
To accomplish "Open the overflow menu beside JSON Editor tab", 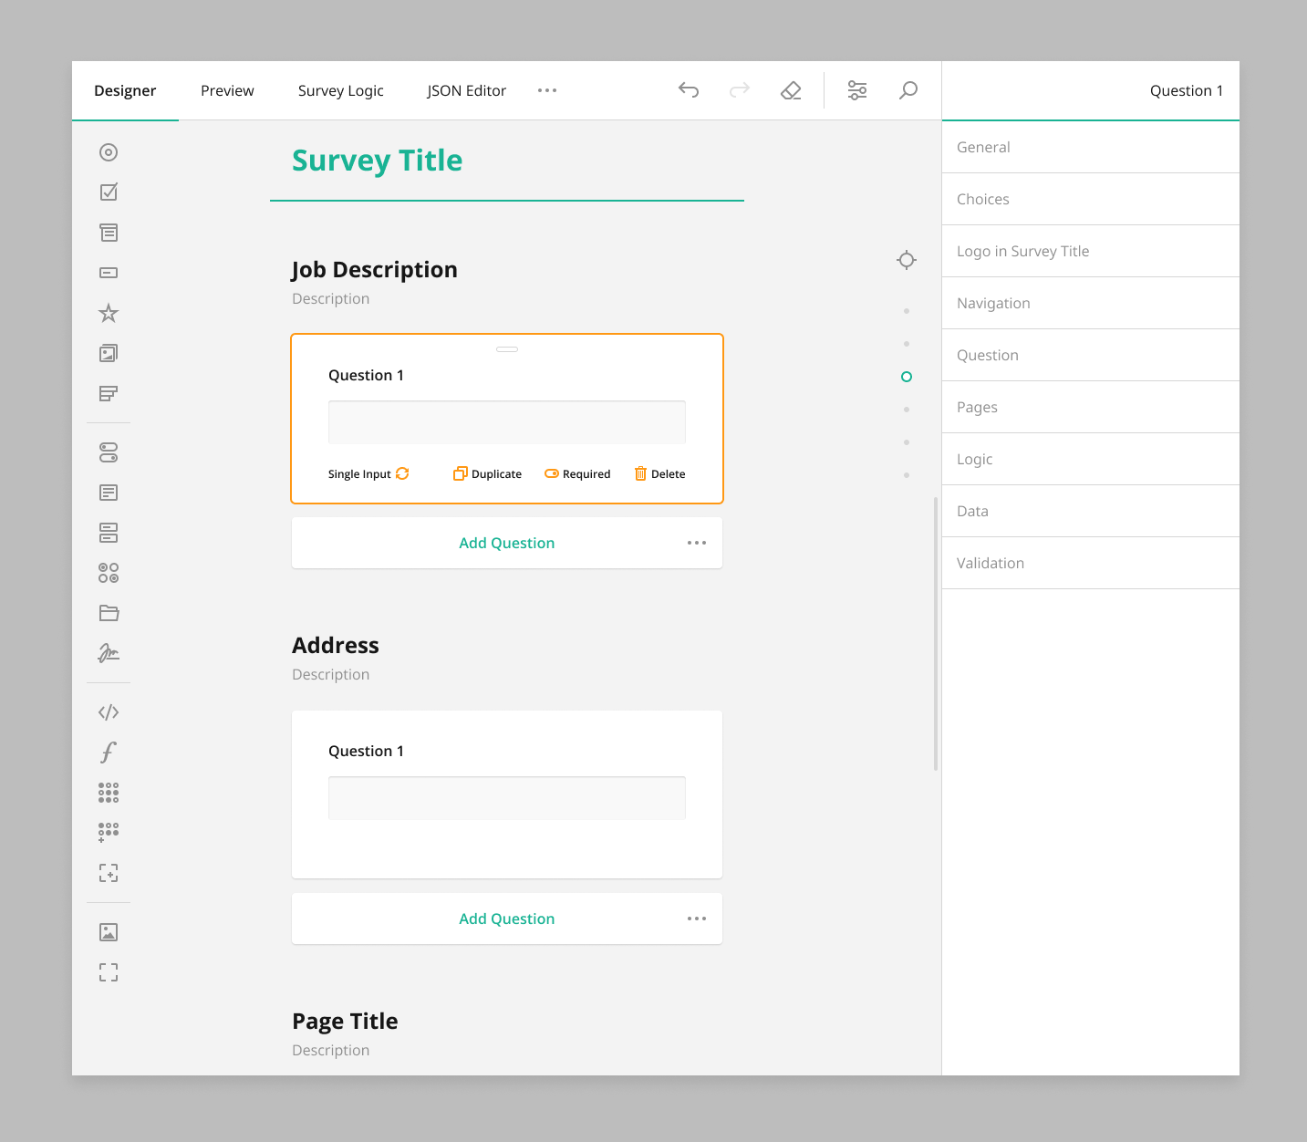I will [x=547, y=90].
